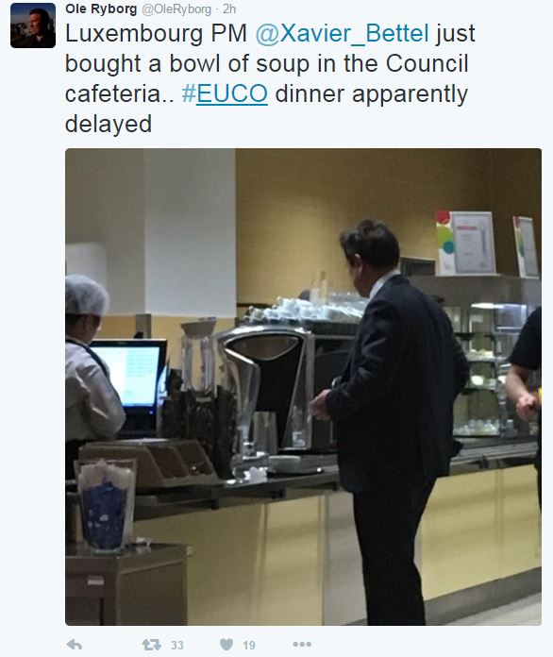Viewport: 553px width, 657px height.
Task: Click the cafeteria worker wearing a hairnet
Action: (x=93, y=369)
